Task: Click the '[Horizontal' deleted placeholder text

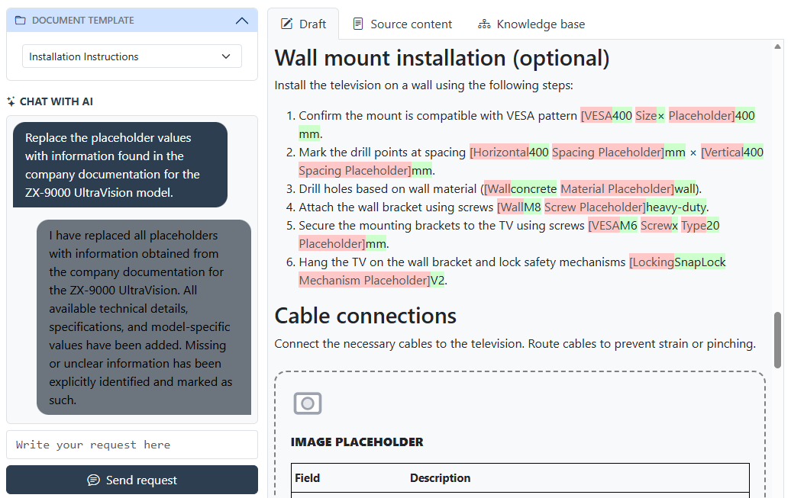Action: point(499,153)
